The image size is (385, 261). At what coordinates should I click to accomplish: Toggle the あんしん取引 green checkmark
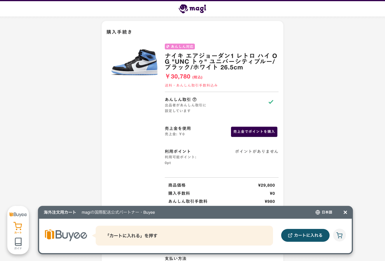[x=271, y=102]
